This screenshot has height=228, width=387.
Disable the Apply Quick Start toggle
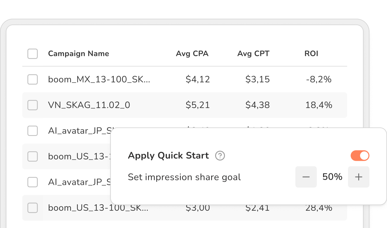pyautogui.click(x=360, y=156)
